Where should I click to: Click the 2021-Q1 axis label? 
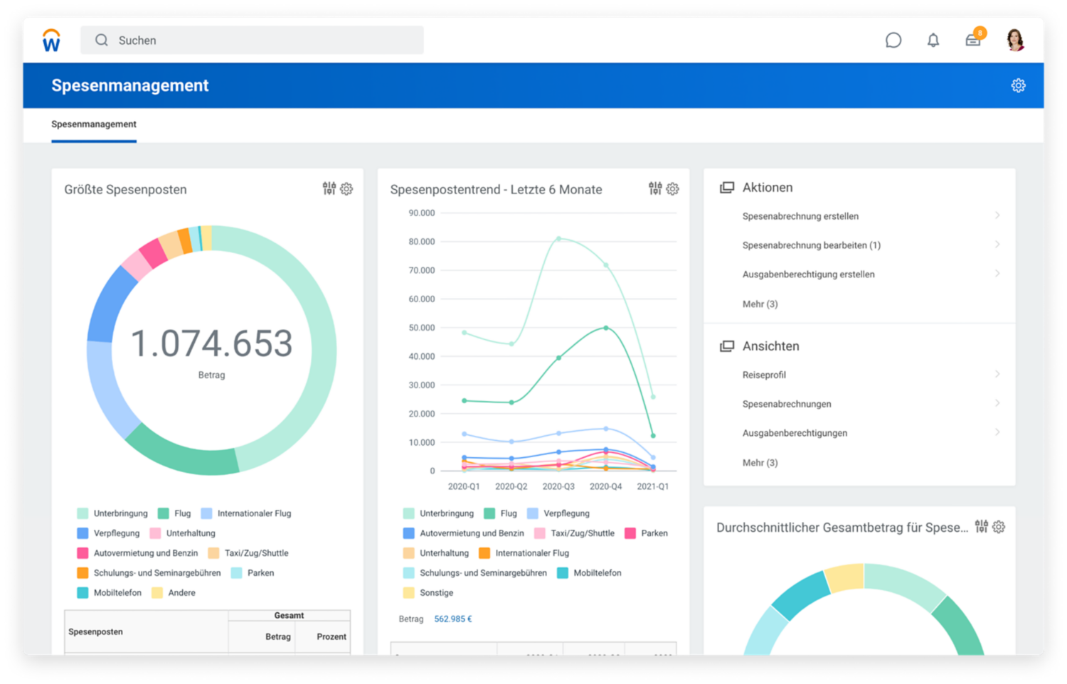652,487
